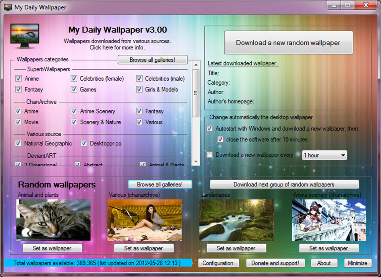The height and width of the screenshot is (277, 381).
Task: Uncheck National Geographic source
Action: [x=18, y=144]
